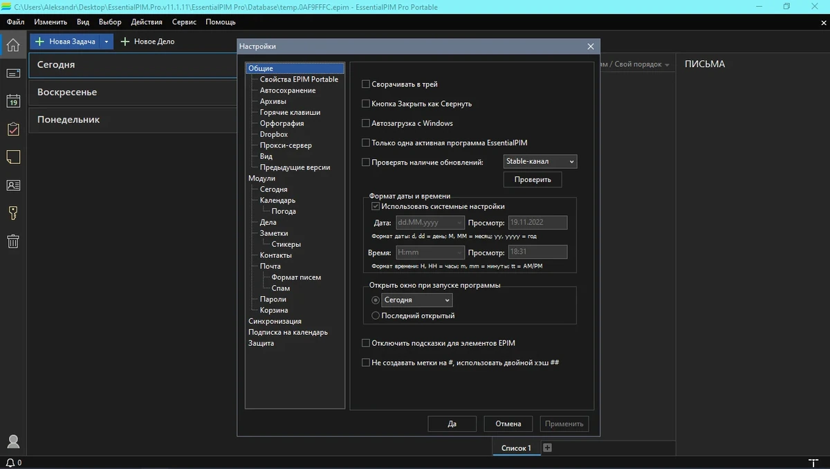Toggle Не создавать метки на # checkbox
The width and height of the screenshot is (830, 469).
pyautogui.click(x=366, y=362)
